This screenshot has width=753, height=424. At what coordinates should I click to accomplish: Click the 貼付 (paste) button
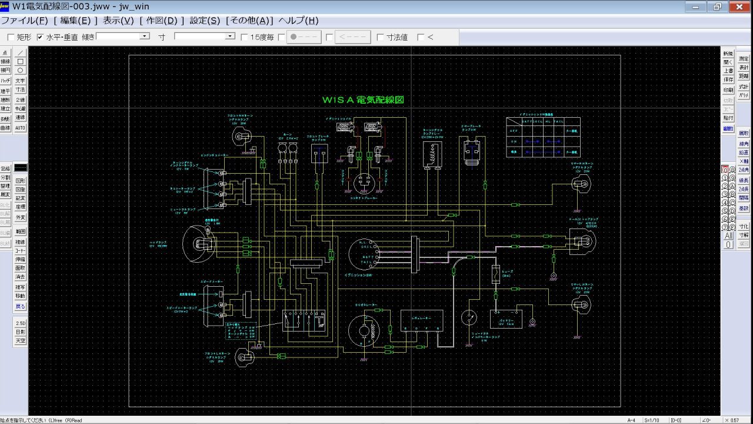click(x=728, y=118)
